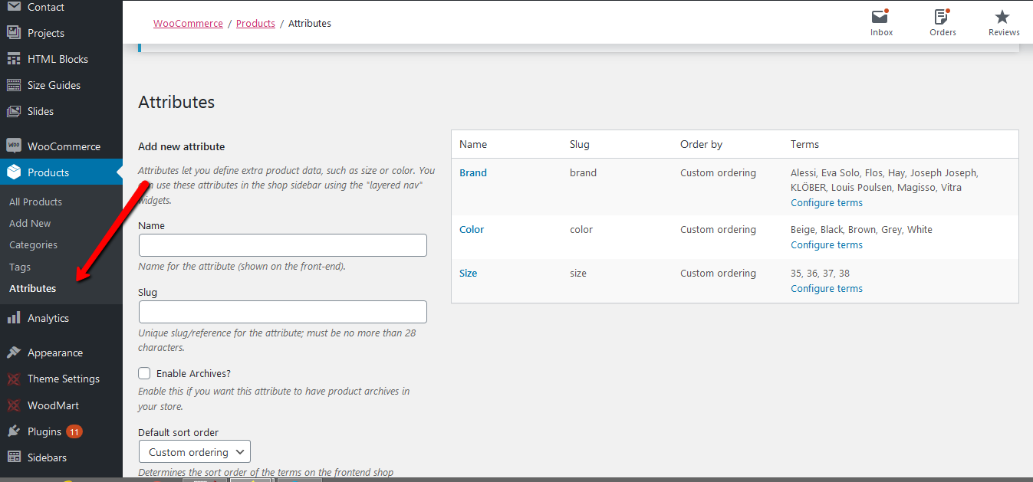Click the Products menu label
The height and width of the screenshot is (482, 1033).
point(48,172)
